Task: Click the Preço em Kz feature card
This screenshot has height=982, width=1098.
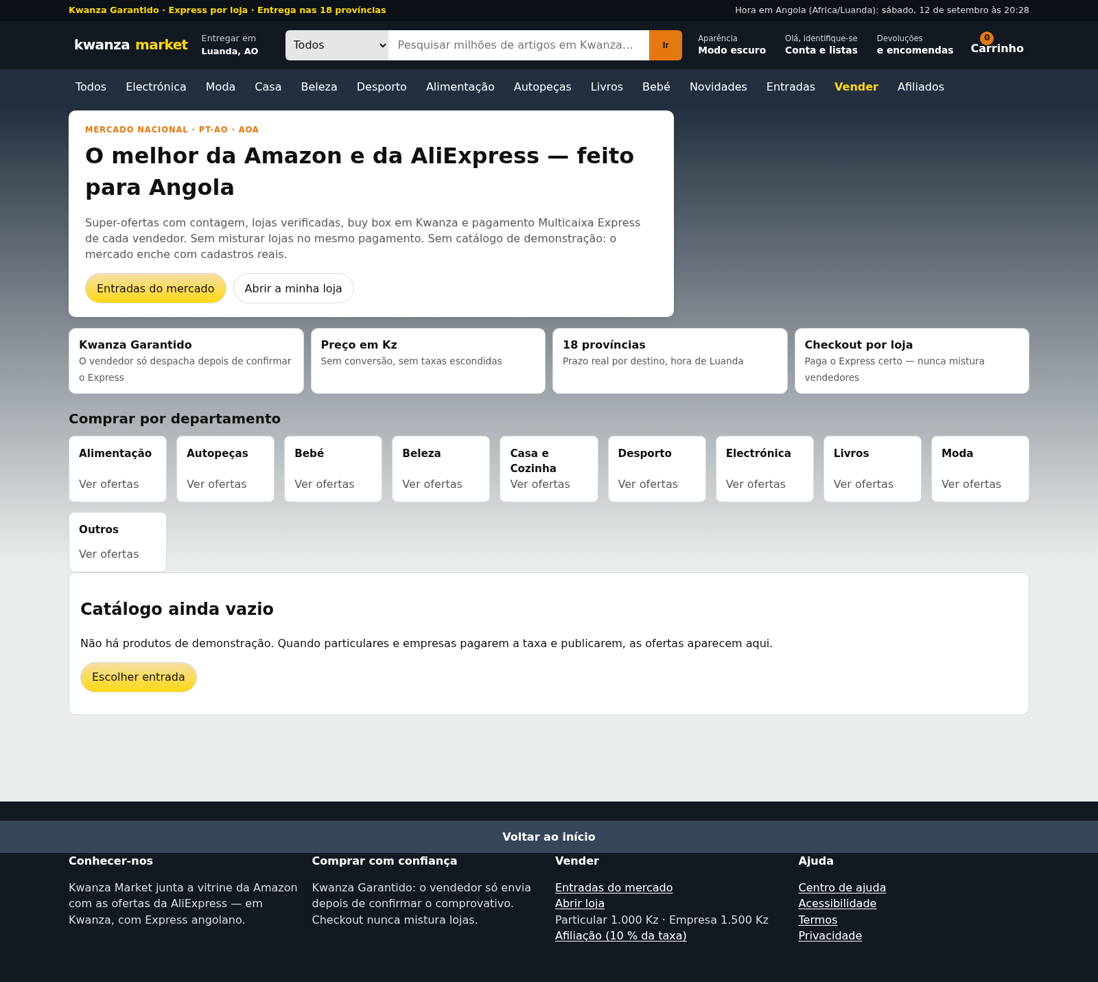Action: point(428,361)
